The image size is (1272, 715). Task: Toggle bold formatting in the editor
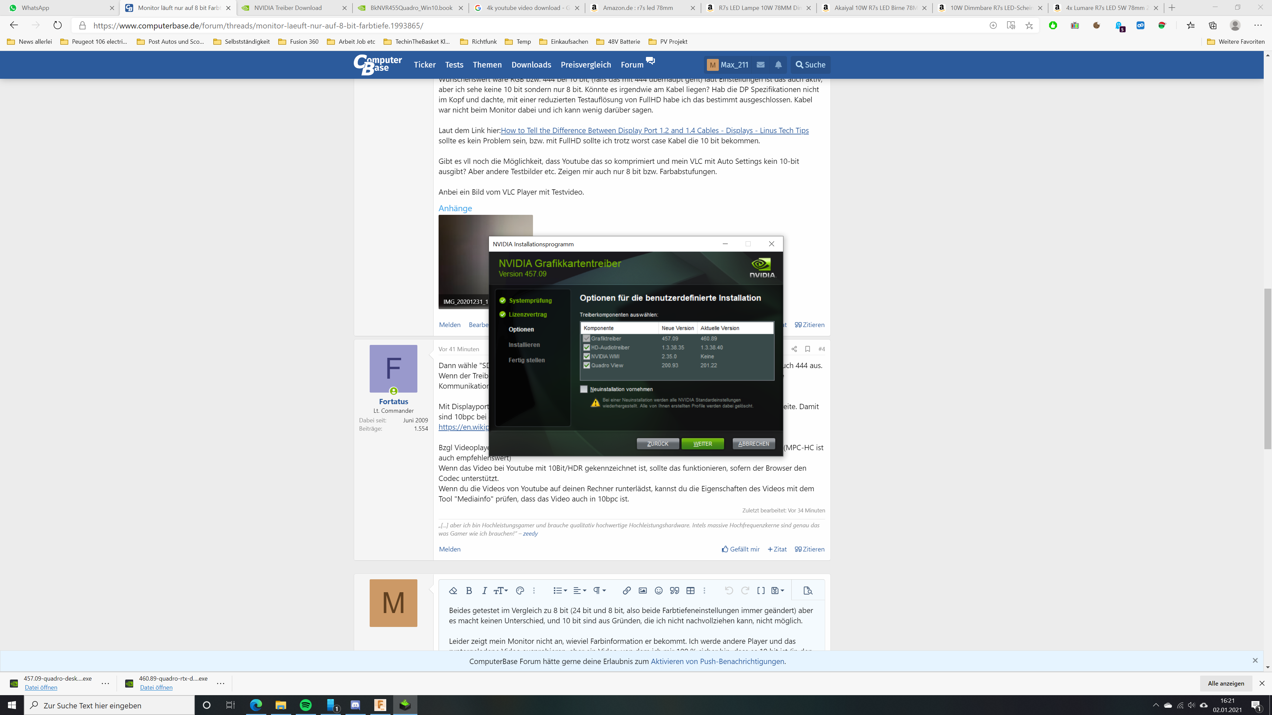point(469,590)
